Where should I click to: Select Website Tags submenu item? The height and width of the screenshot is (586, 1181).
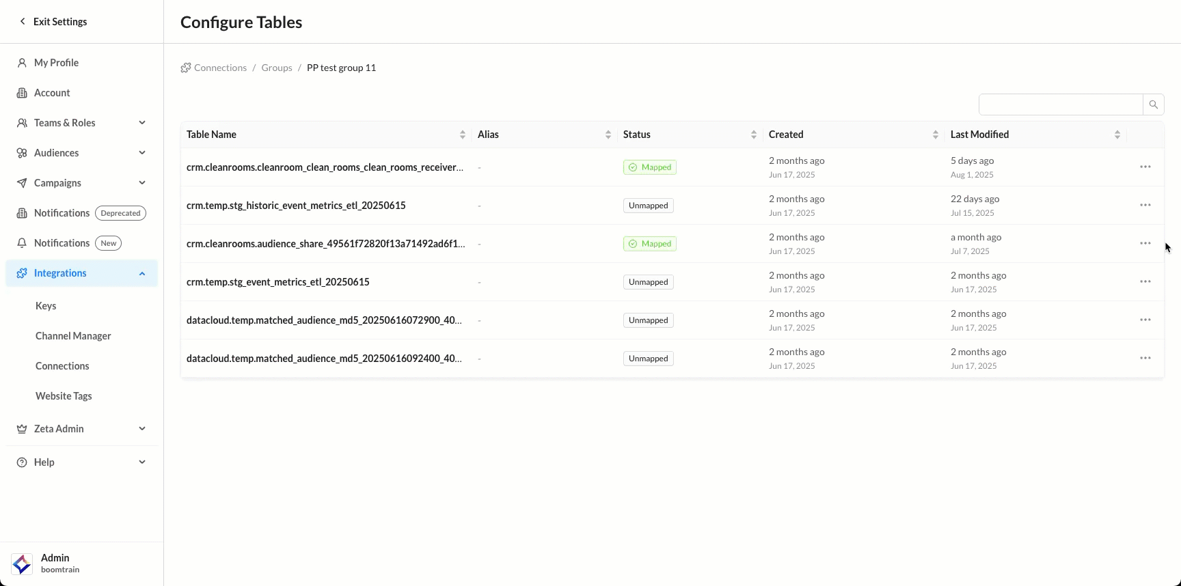pos(64,396)
